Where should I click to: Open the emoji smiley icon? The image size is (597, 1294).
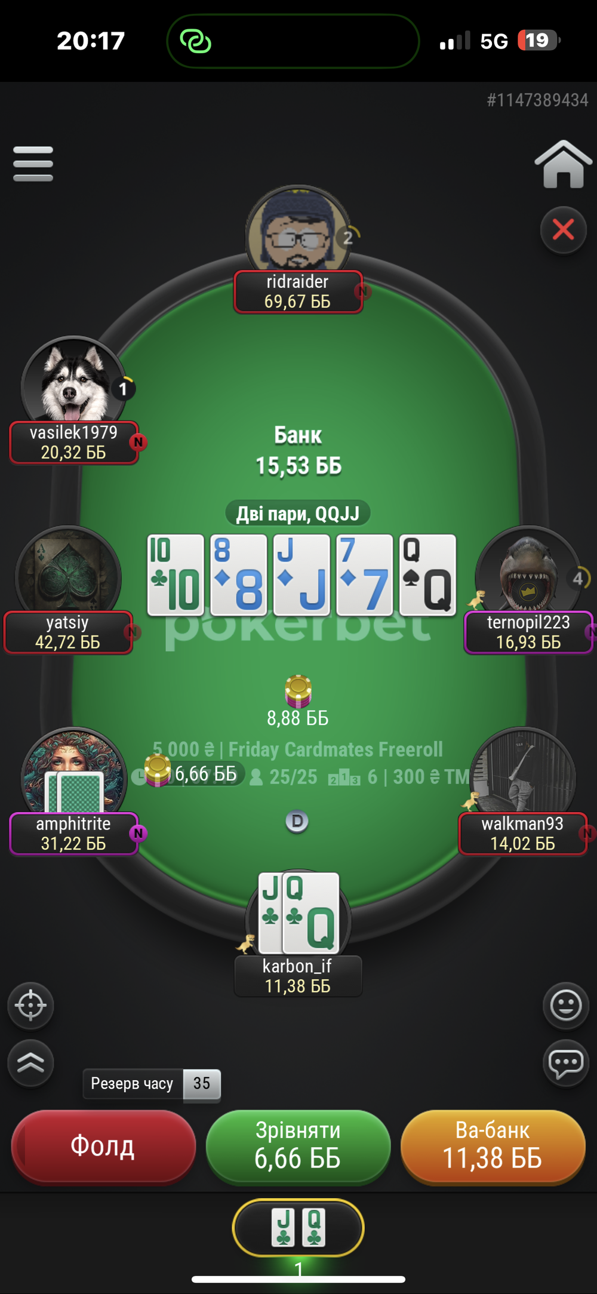566,1006
